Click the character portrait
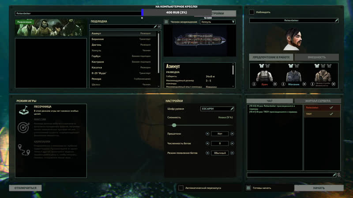Viewport: 353px width, 198px height. pyautogui.click(x=293, y=39)
